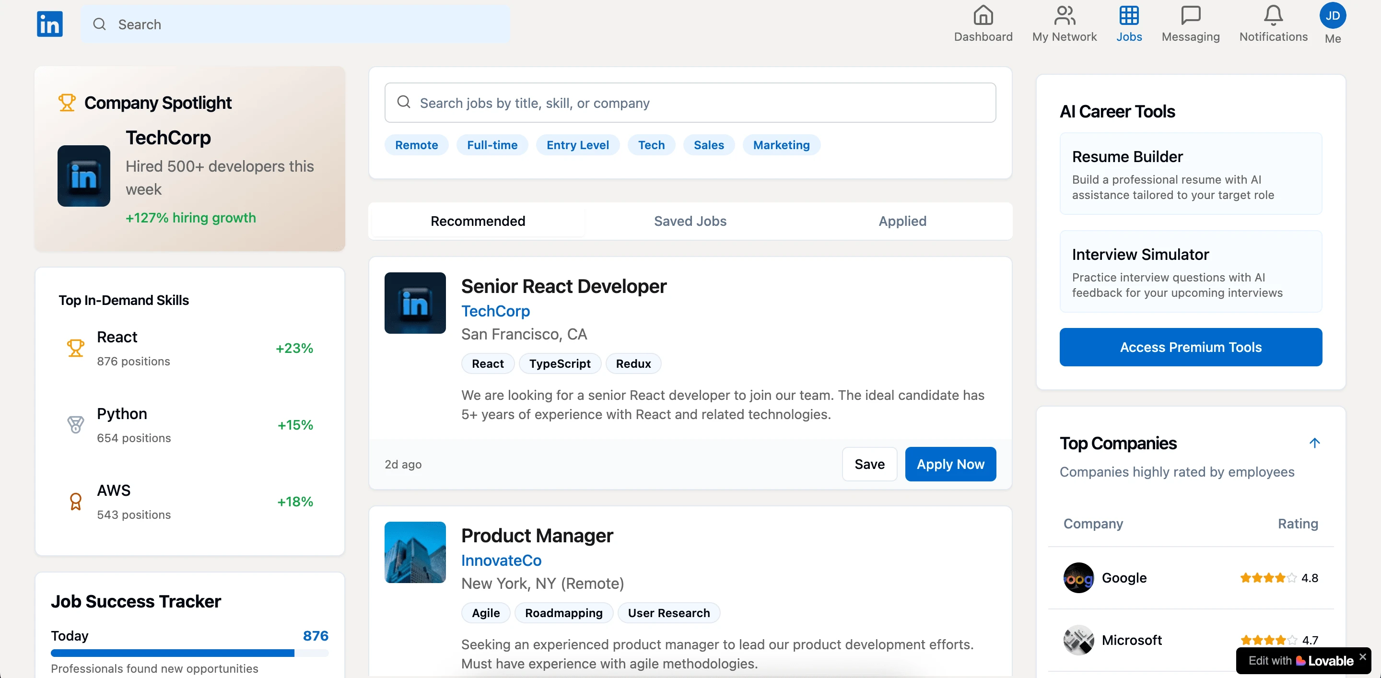Viewport: 1381px width, 678px height.
Task: Close the Edit with Lovable badge
Action: tap(1362, 656)
